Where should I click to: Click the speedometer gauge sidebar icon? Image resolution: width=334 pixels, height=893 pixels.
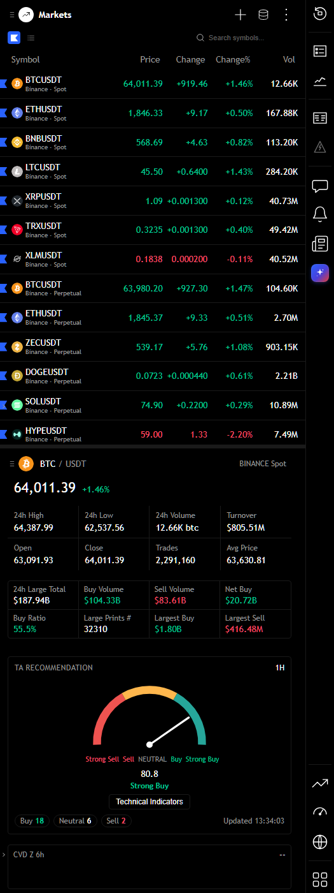pyautogui.click(x=320, y=813)
